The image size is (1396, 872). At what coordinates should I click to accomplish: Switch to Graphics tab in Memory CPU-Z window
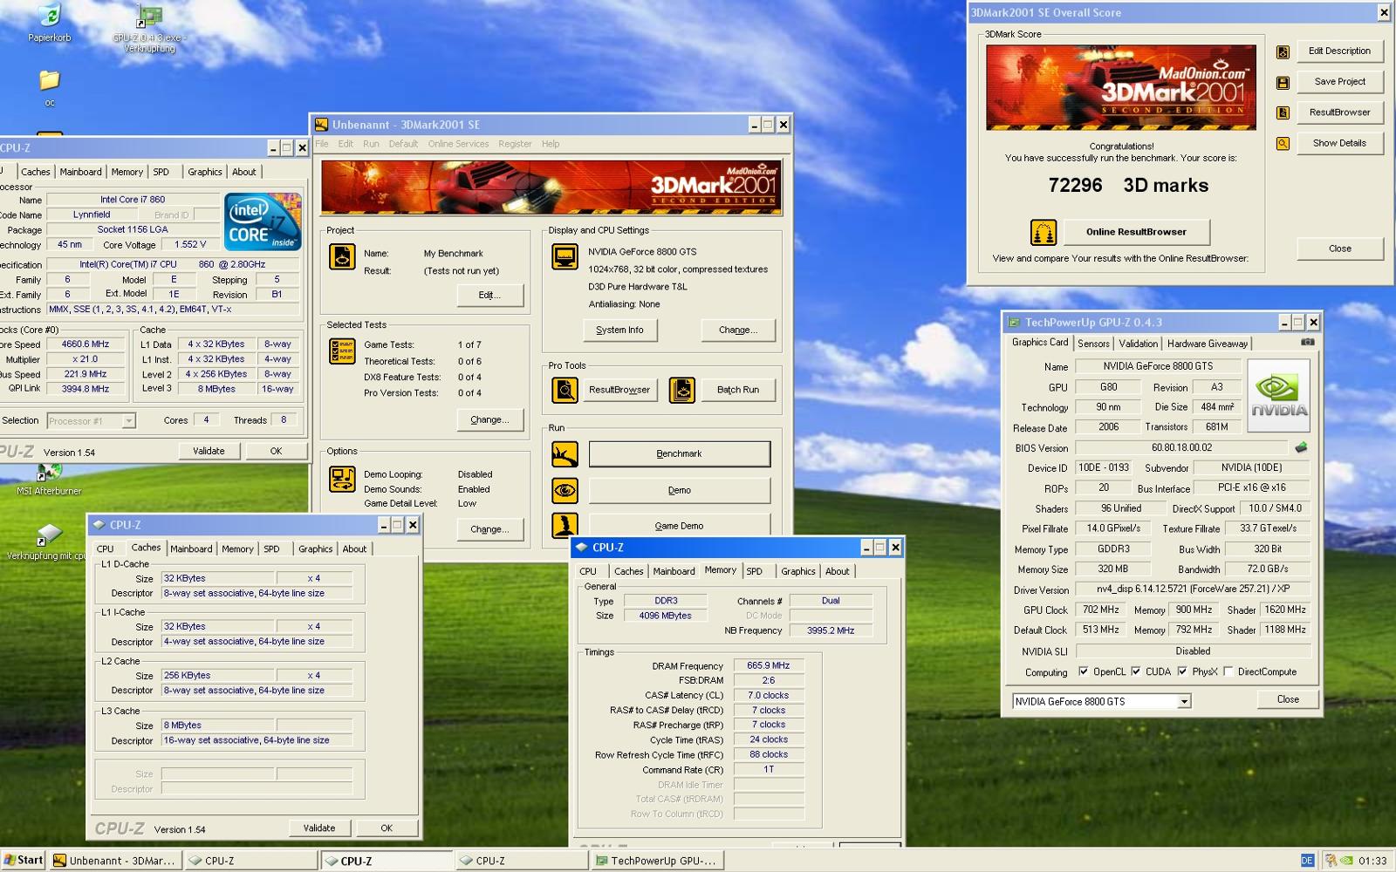tap(797, 571)
